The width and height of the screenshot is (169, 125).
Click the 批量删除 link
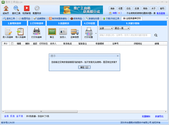146,116
